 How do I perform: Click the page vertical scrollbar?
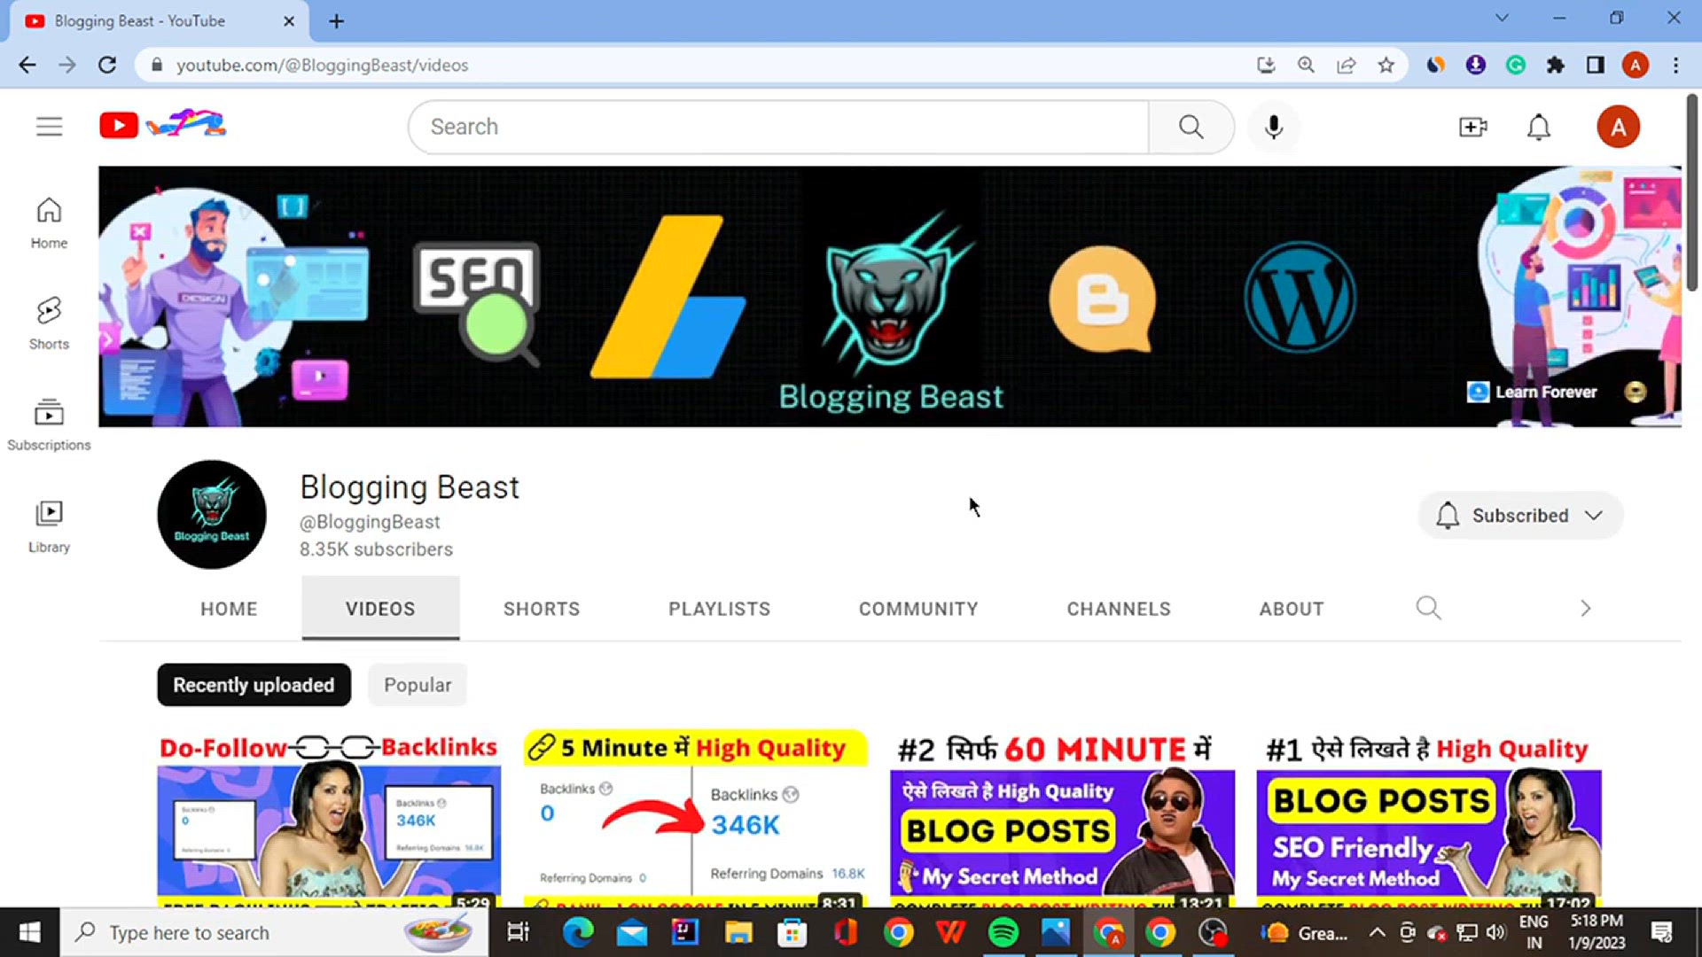click(x=1692, y=193)
